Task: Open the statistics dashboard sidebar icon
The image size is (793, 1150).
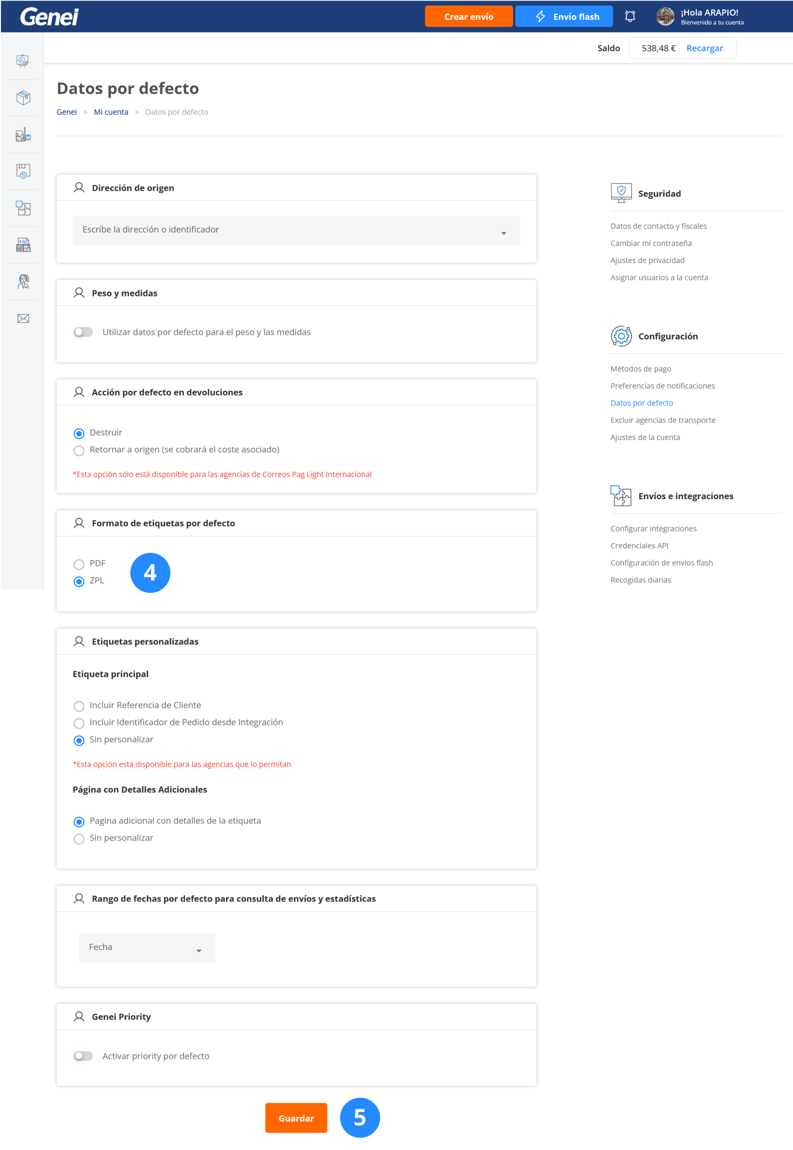Action: [23, 61]
